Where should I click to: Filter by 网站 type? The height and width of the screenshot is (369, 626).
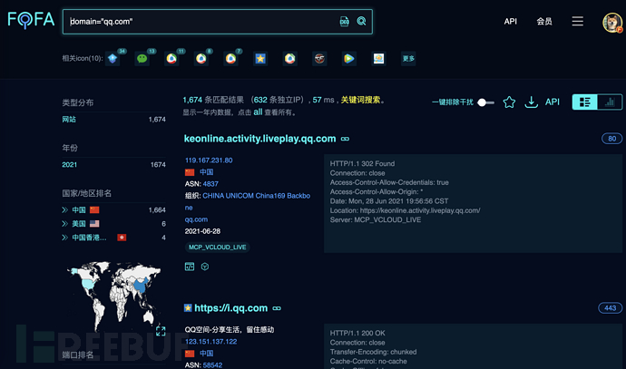(69, 120)
